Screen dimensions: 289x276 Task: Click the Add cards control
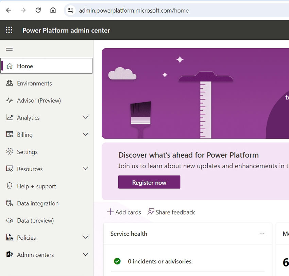(x=124, y=212)
